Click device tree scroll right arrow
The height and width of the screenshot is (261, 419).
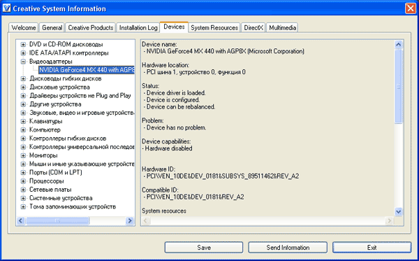[130, 221]
